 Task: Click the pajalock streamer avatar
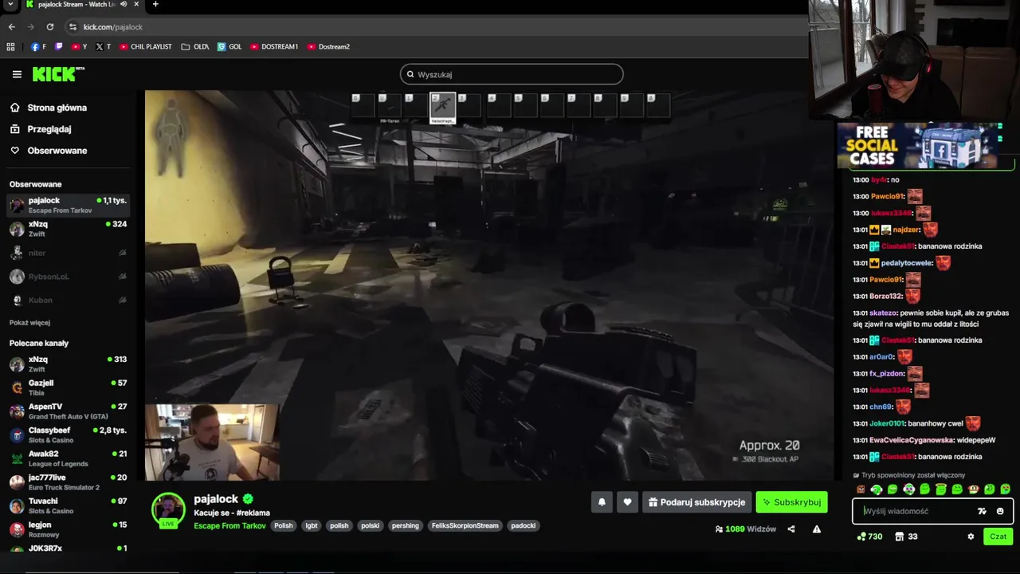coord(168,510)
